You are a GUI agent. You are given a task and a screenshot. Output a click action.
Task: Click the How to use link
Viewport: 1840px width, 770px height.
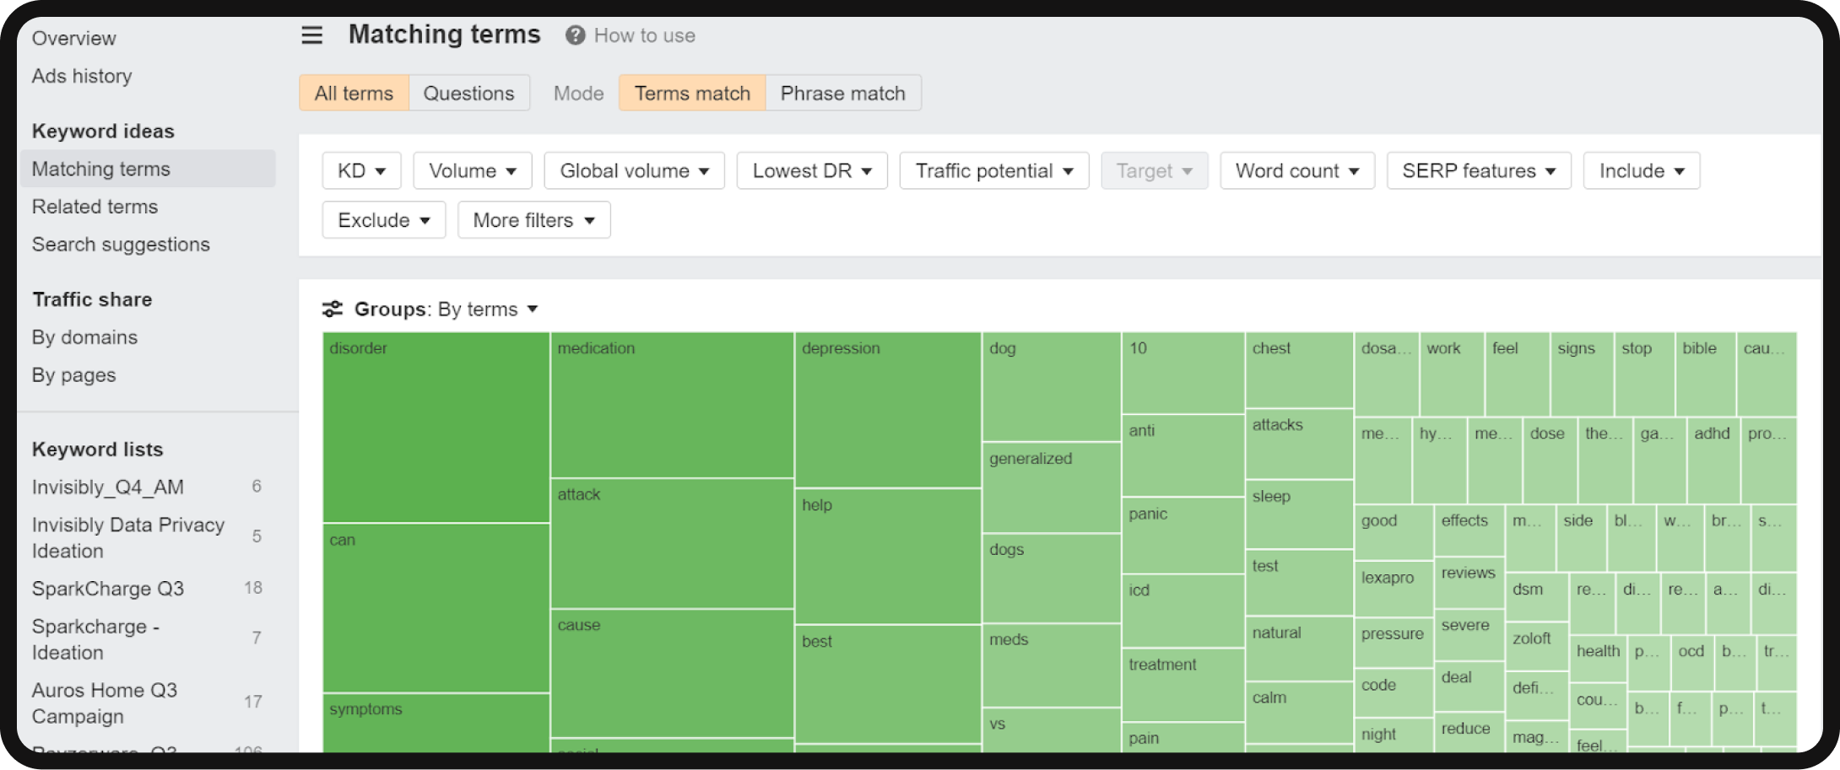(645, 35)
